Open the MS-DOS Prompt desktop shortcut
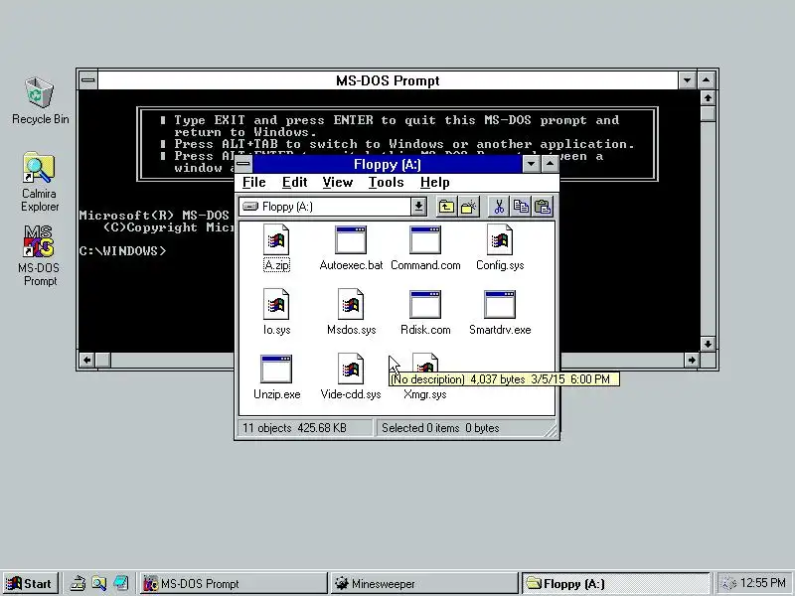Viewport: 795px width, 596px height. [x=39, y=241]
